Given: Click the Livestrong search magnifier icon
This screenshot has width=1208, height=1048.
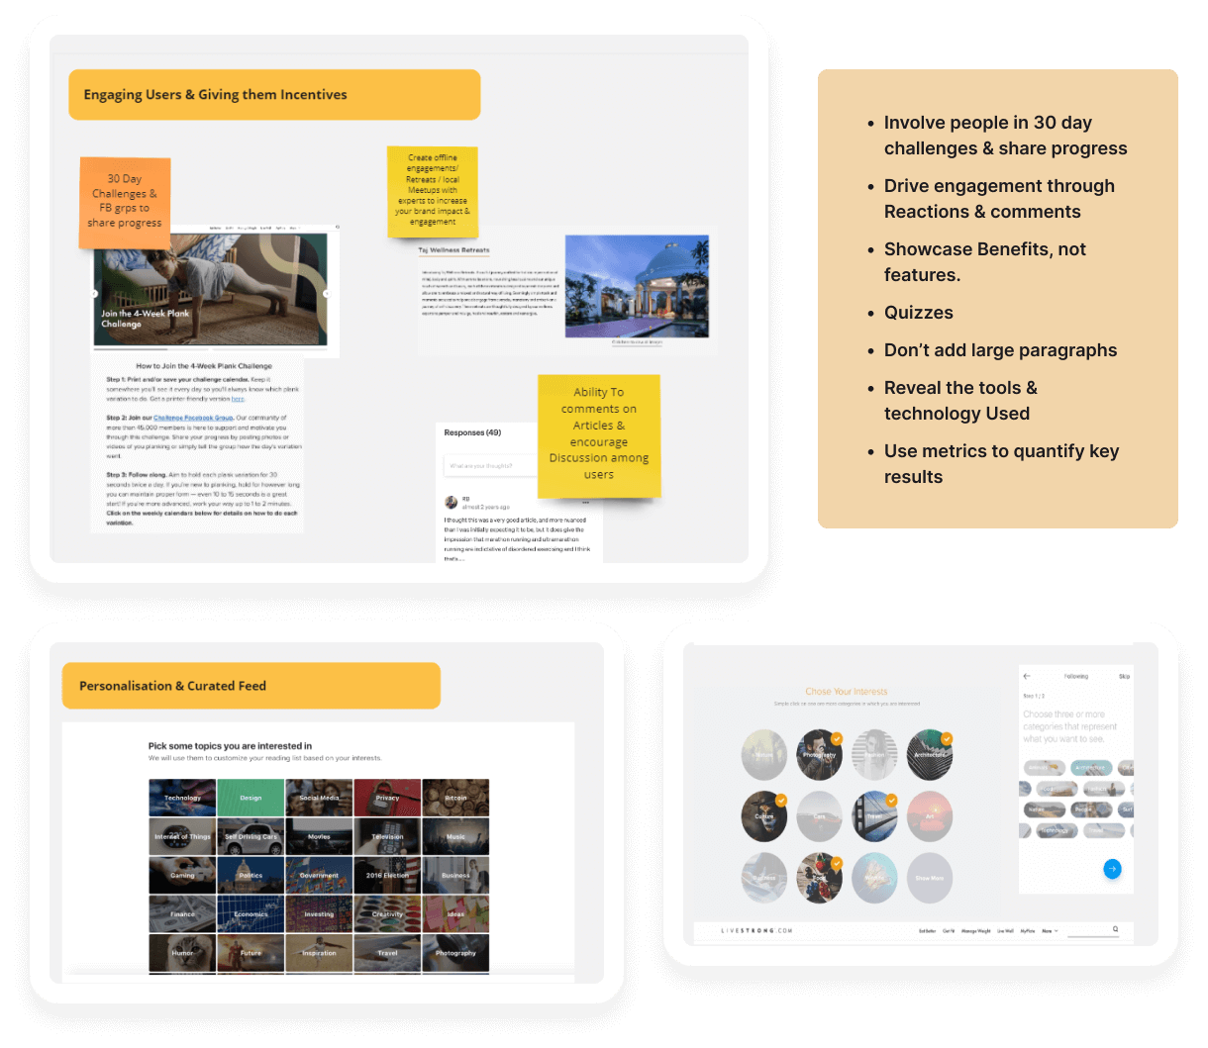Looking at the screenshot, I should pyautogui.click(x=1115, y=929).
